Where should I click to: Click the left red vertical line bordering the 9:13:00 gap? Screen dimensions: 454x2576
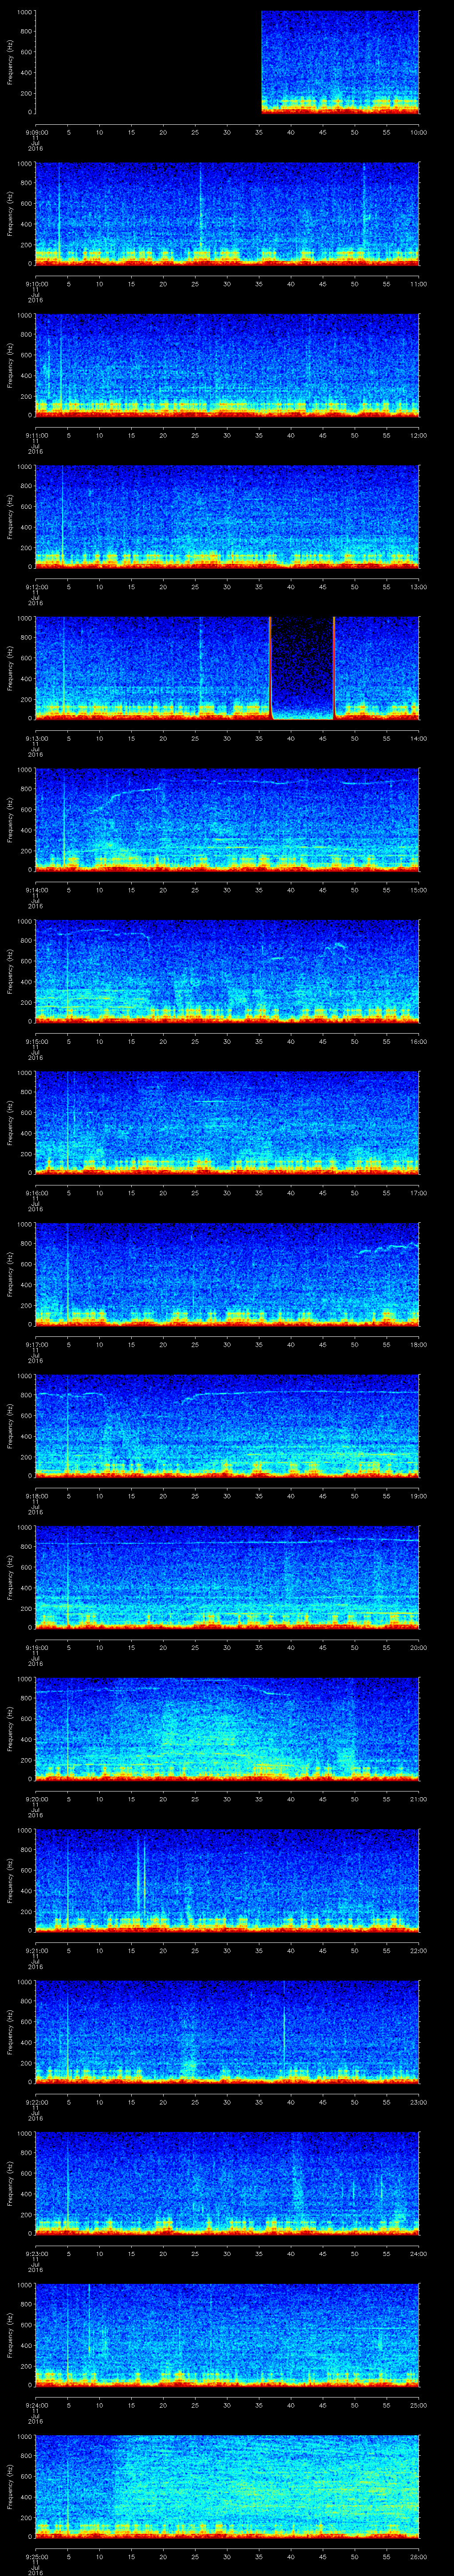[270, 667]
